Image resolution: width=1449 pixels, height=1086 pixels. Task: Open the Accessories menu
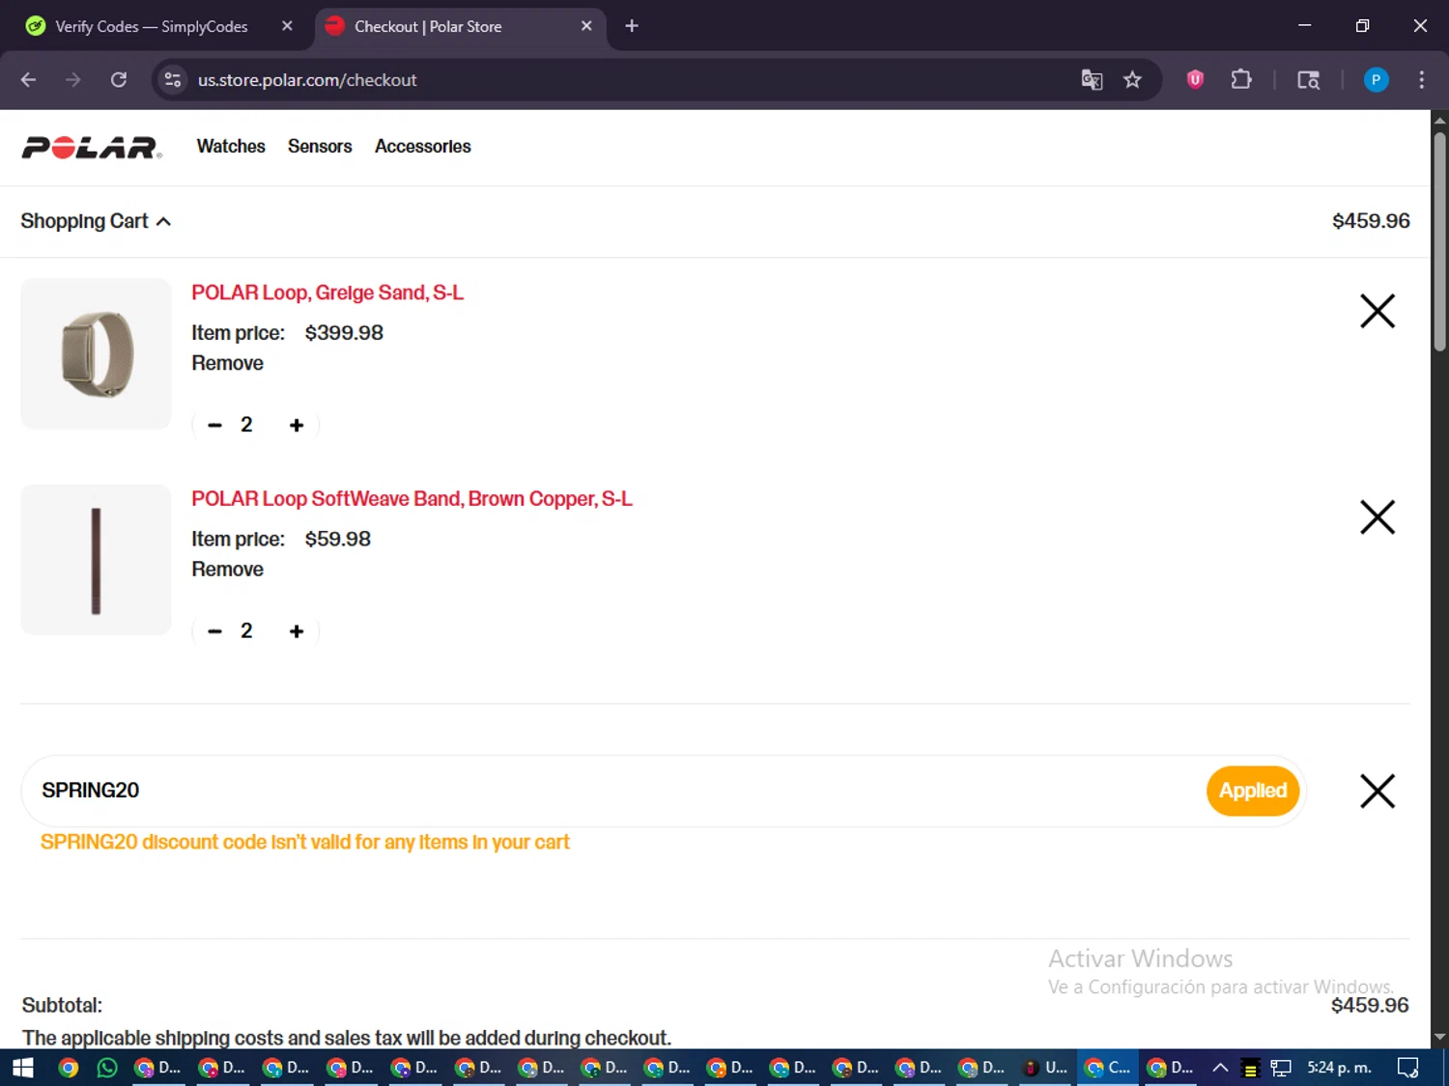pyautogui.click(x=423, y=147)
